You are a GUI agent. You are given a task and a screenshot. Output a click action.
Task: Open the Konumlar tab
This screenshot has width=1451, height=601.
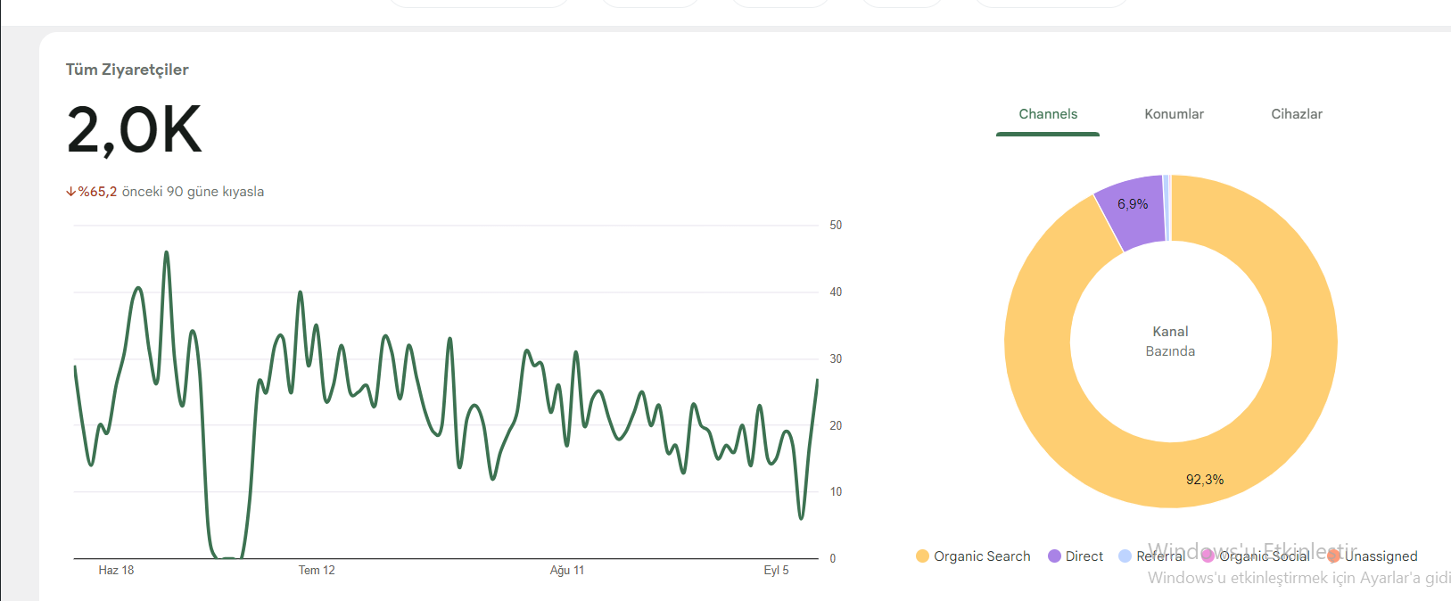(1174, 114)
